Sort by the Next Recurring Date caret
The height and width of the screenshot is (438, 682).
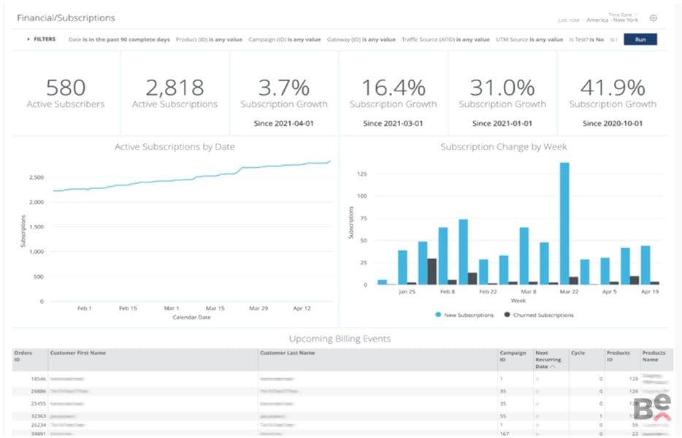pos(552,366)
